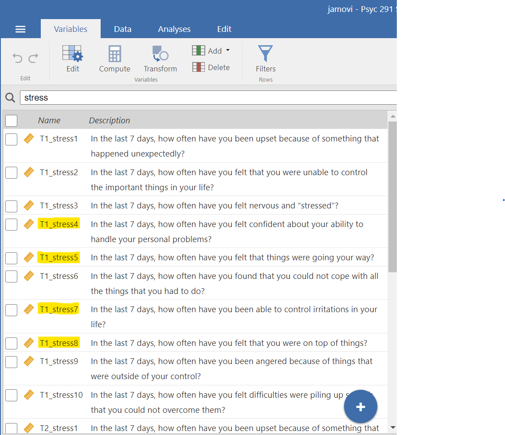
Task: Click the Description column header
Action: click(x=110, y=121)
